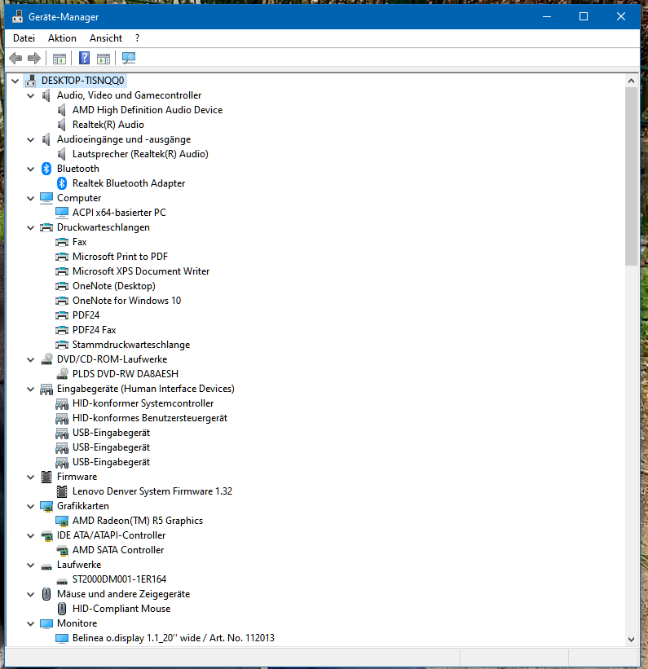The width and height of the screenshot is (648, 669).
Task: Open the Help toolbar icon with question mark
Action: (x=85, y=58)
